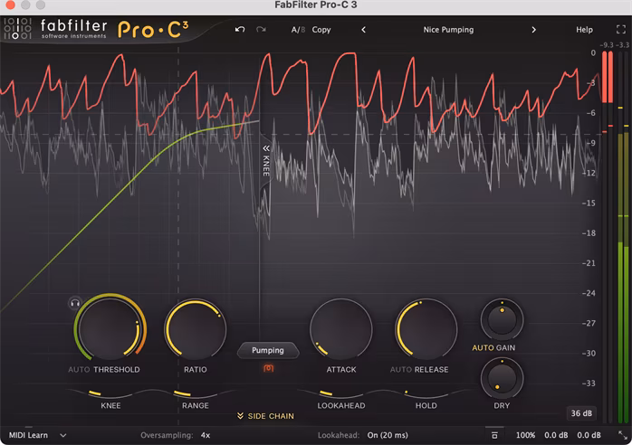Click the 100% value in bottom bar
632x445 pixels.
pyautogui.click(x=525, y=435)
